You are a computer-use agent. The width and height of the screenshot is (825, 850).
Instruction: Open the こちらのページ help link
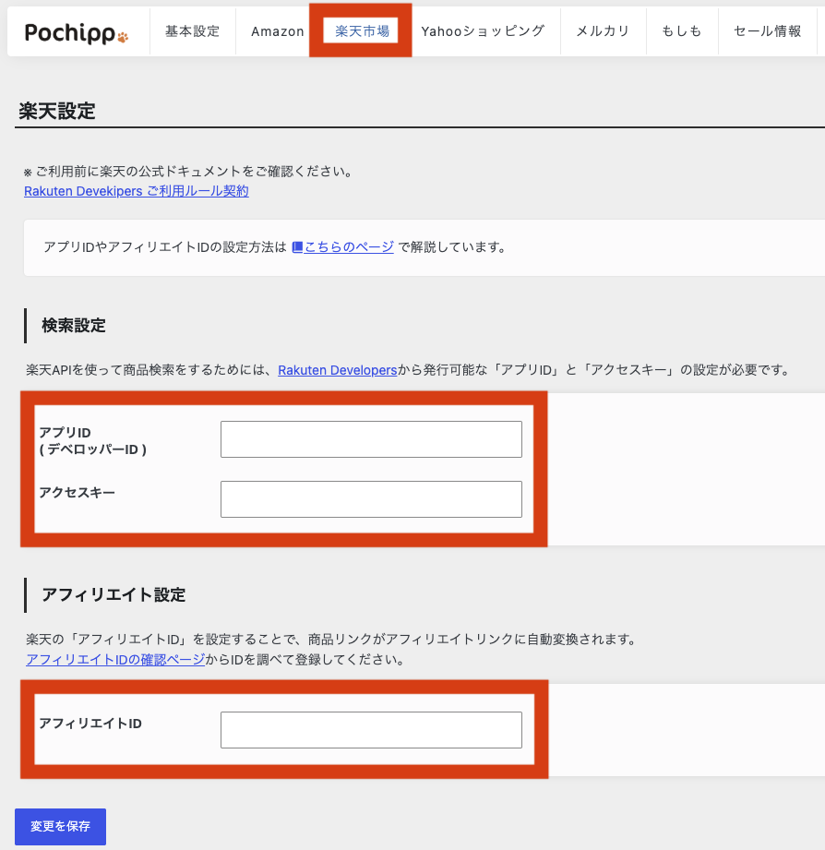coord(349,247)
